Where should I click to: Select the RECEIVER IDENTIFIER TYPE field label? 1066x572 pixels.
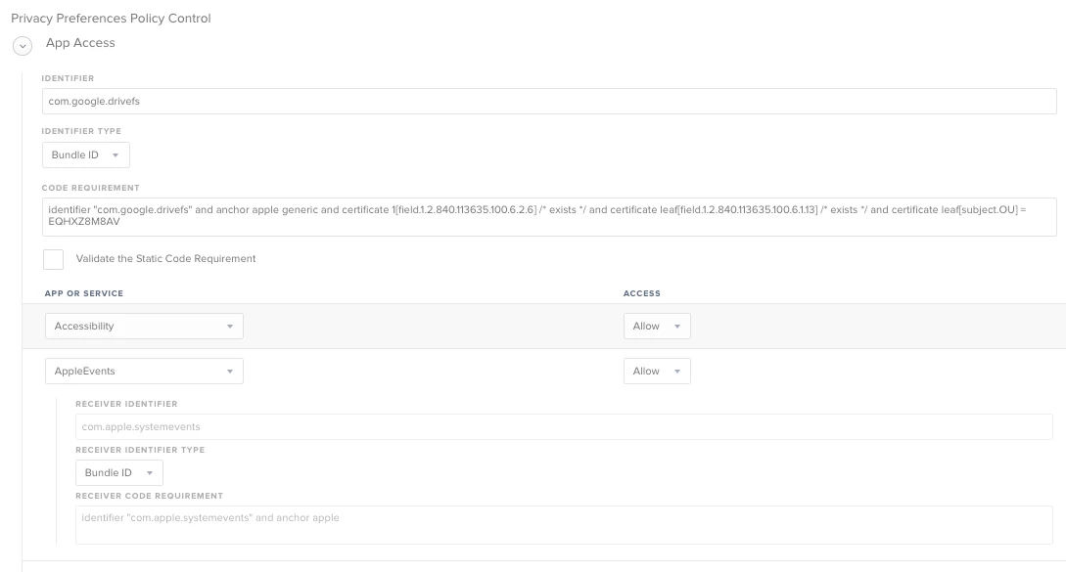click(x=140, y=450)
